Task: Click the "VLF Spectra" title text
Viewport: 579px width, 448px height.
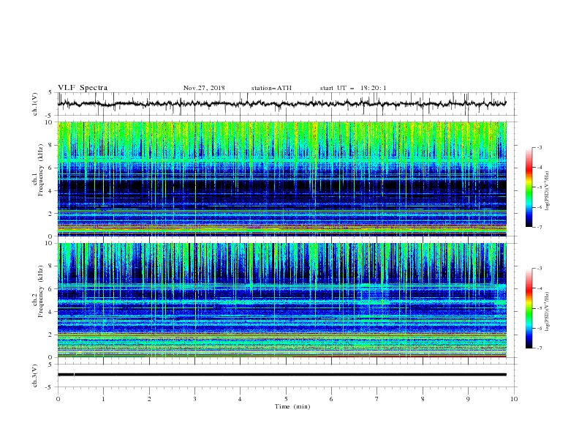Action: coord(83,88)
